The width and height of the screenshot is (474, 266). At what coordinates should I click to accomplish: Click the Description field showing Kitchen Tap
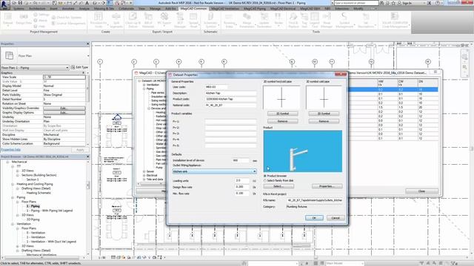230,93
